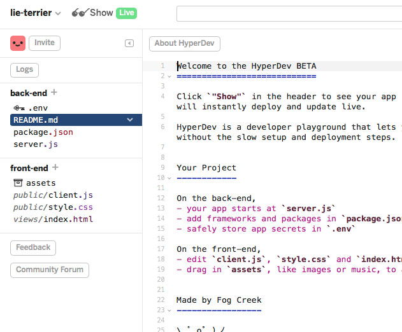The width and height of the screenshot is (402, 332).
Task: Click the 'Your Project' heading text
Action: tap(206, 168)
